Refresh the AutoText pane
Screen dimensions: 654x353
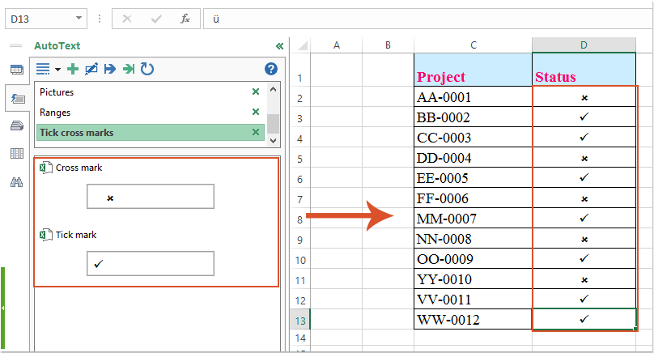coord(147,69)
